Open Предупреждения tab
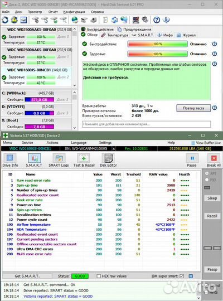223x301 pixels. pos(134,29)
